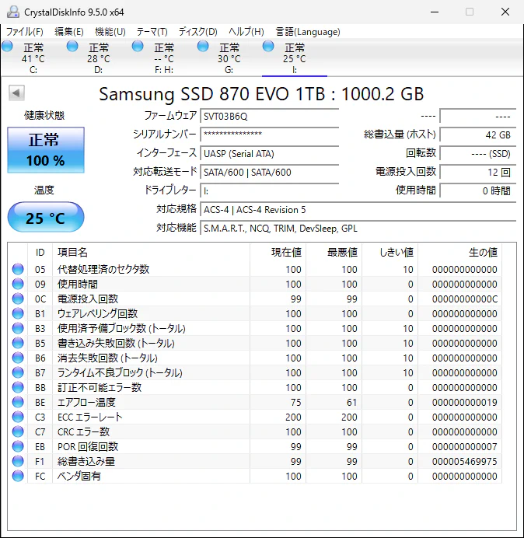Select the ウェアレベリング回数 row
The height and width of the screenshot is (538, 524).
pyautogui.click(x=255, y=313)
